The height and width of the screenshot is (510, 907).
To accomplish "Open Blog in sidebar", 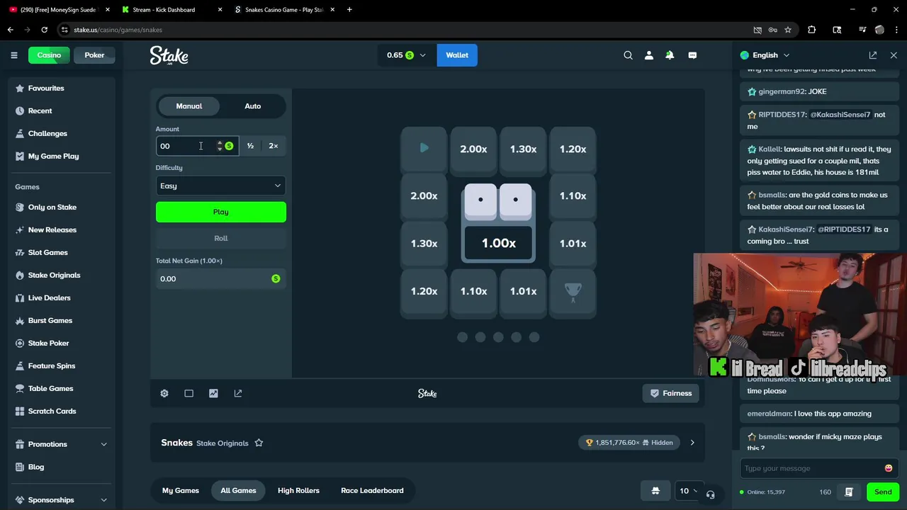I will coord(35,467).
